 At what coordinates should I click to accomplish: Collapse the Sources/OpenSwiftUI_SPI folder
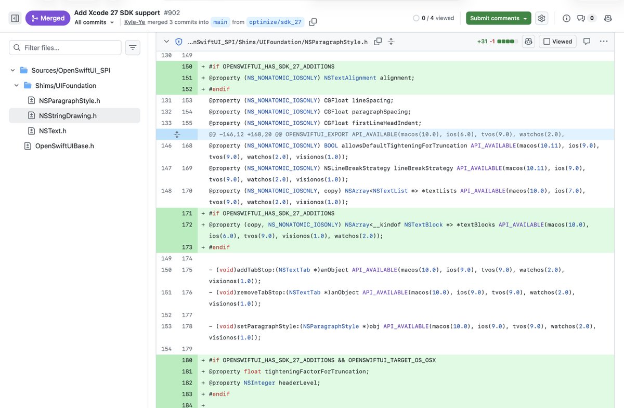pos(12,70)
